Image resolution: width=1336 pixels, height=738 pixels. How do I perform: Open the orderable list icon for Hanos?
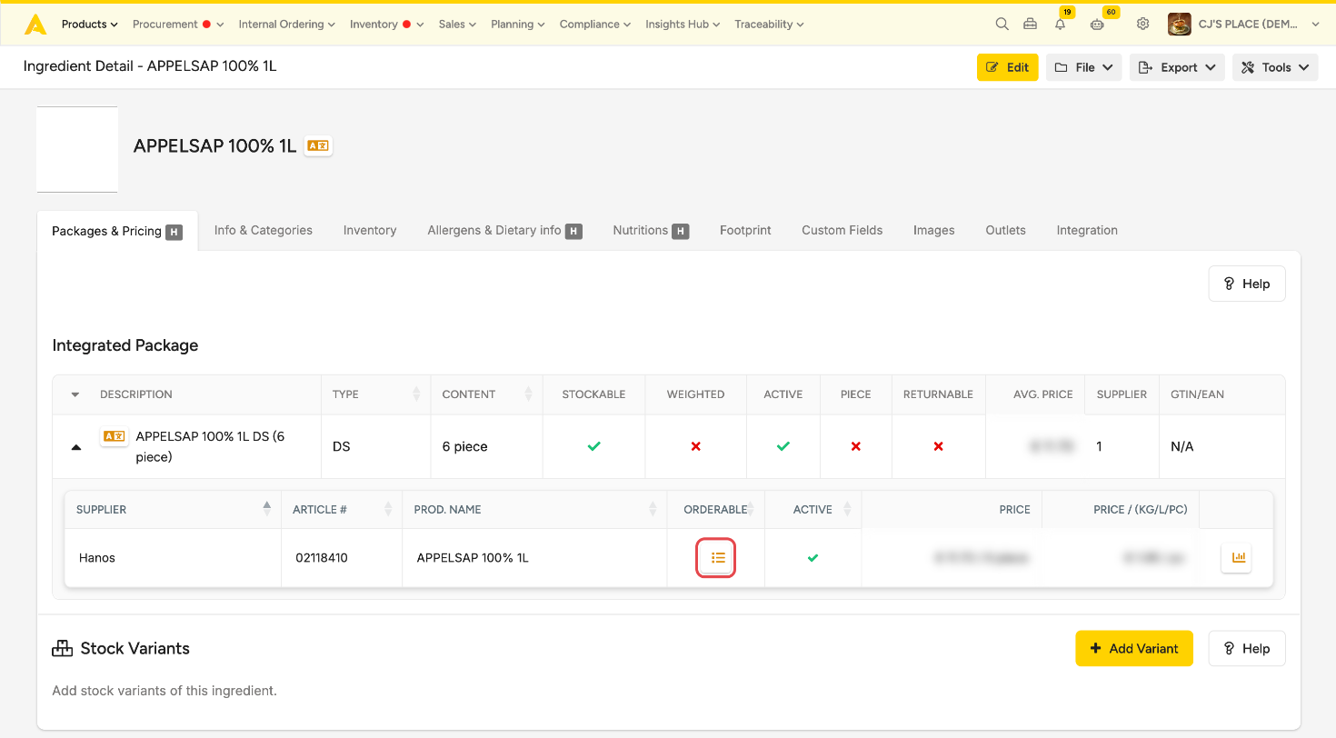718,558
